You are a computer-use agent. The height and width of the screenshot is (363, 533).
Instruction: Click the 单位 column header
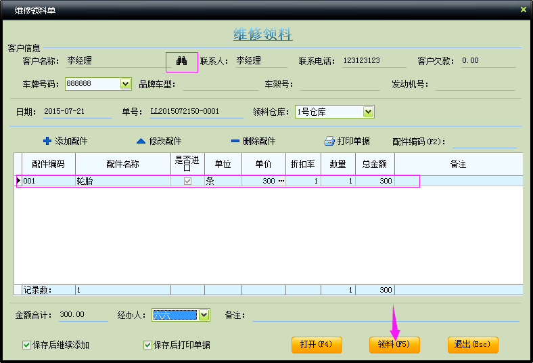(x=223, y=165)
